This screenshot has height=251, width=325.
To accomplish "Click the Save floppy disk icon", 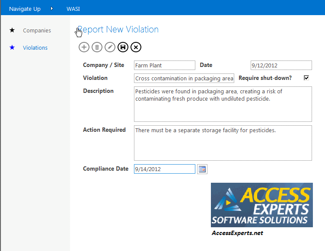I will [123, 47].
